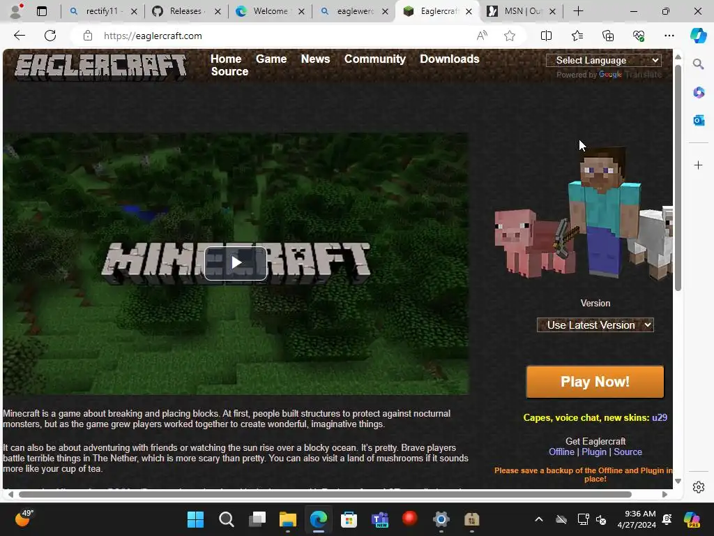The height and width of the screenshot is (536, 714).
Task: Open File Explorer from taskbar
Action: [288, 519]
